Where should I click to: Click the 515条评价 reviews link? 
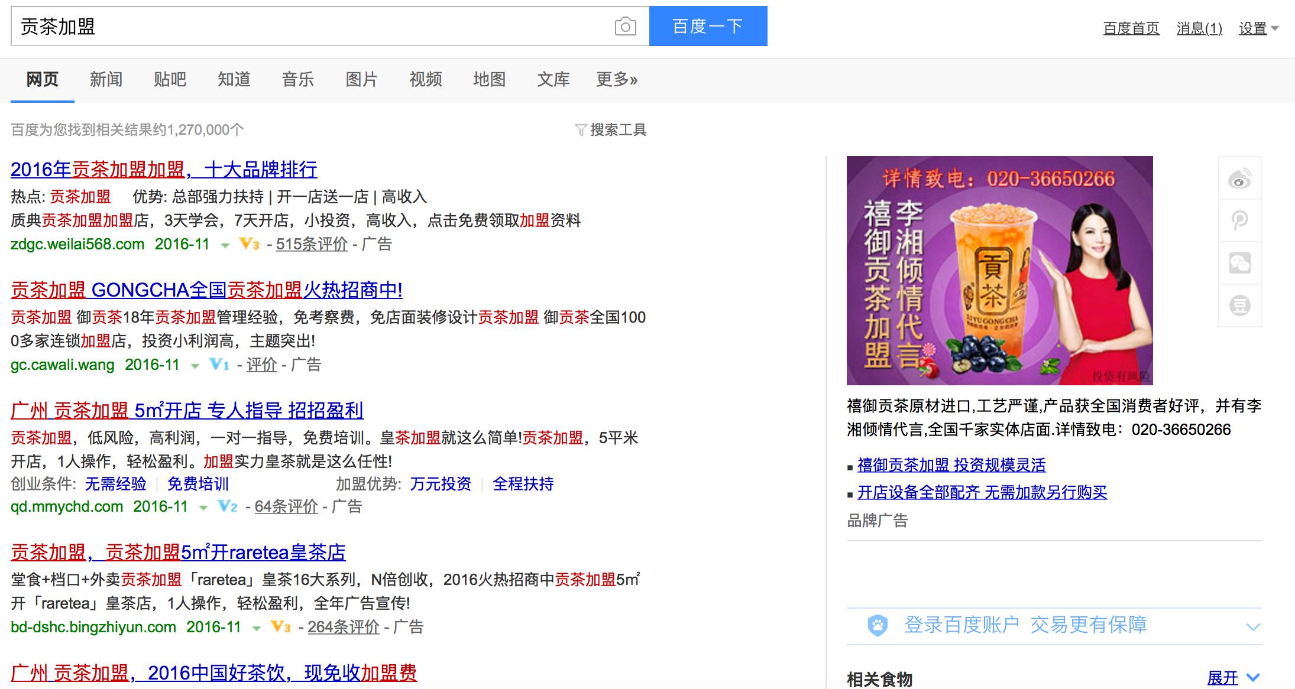pos(312,244)
